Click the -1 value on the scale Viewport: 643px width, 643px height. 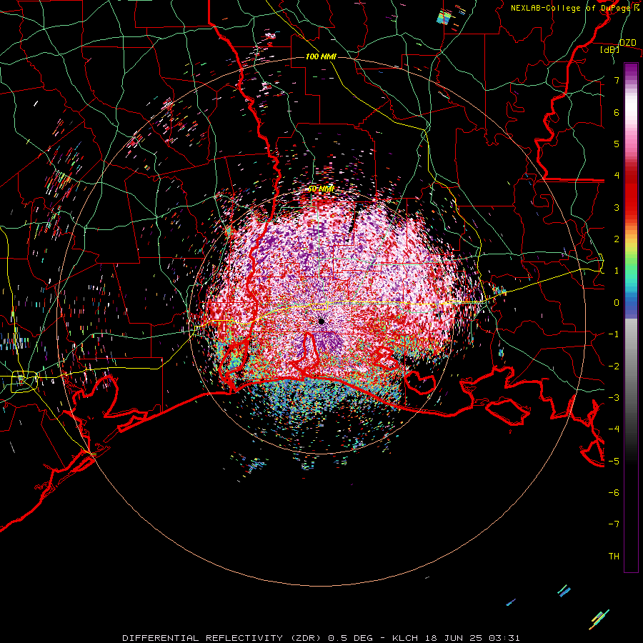coord(614,334)
